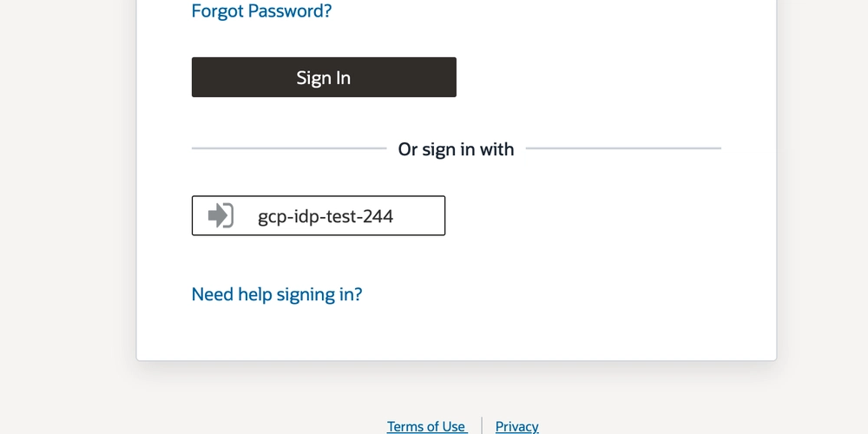868x434 pixels.
Task: Select the gcp-idp-test-244 text label
Action: click(325, 216)
